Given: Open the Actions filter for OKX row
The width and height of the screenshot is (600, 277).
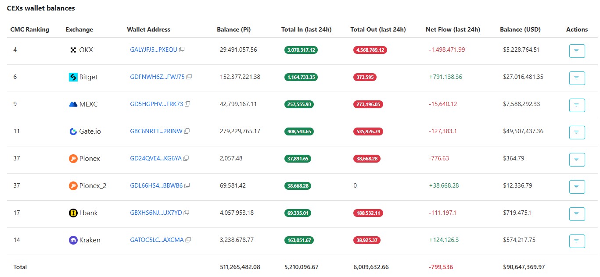Looking at the screenshot, I should (577, 51).
